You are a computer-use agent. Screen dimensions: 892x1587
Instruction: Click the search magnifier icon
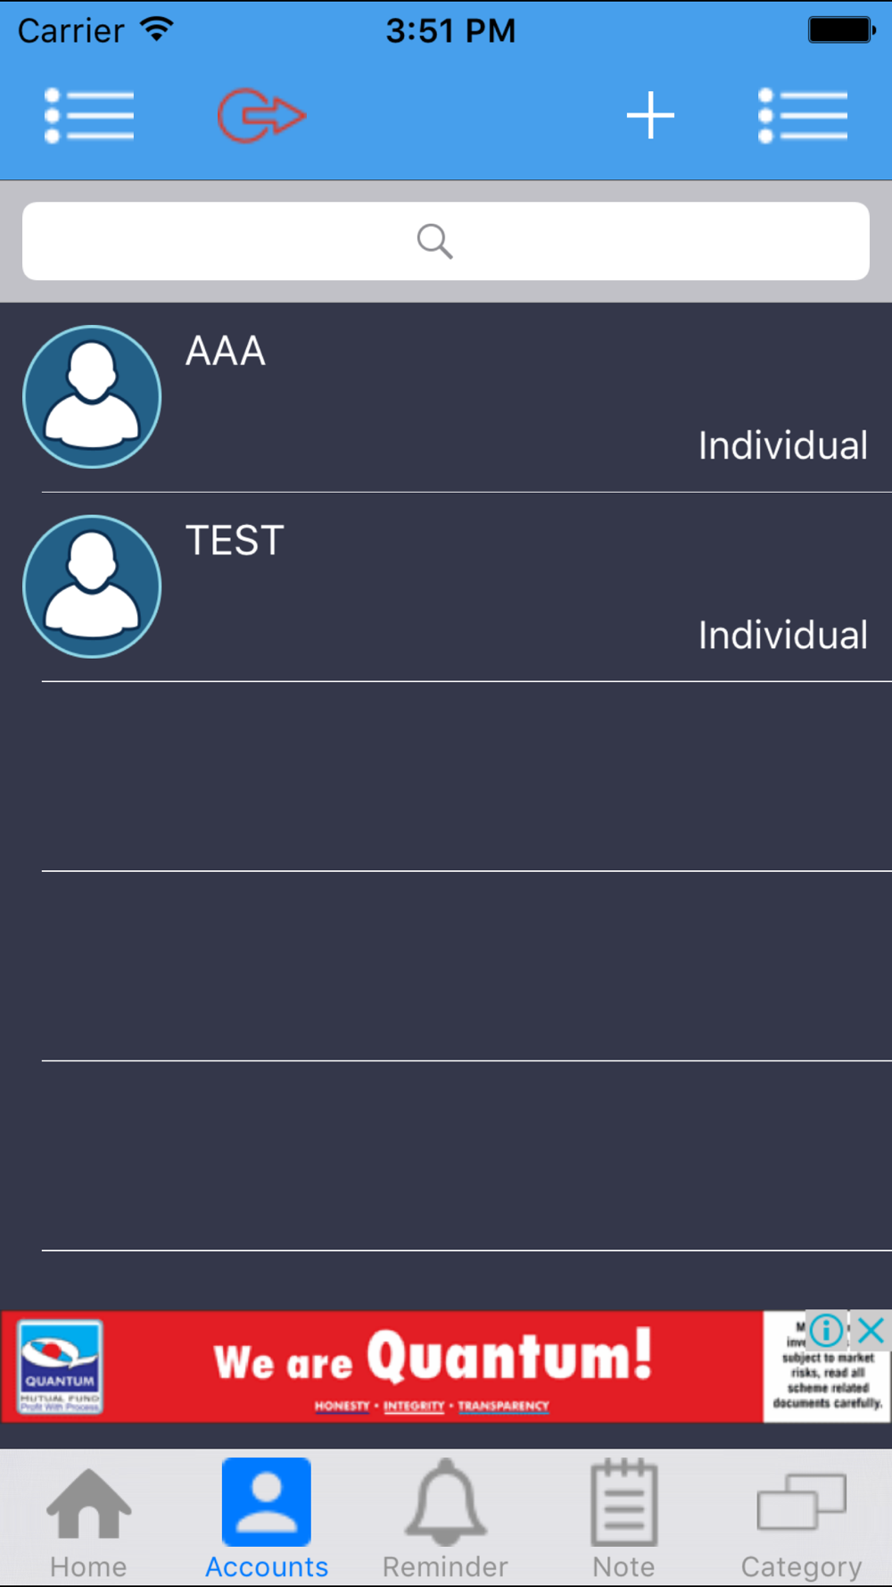click(x=434, y=241)
